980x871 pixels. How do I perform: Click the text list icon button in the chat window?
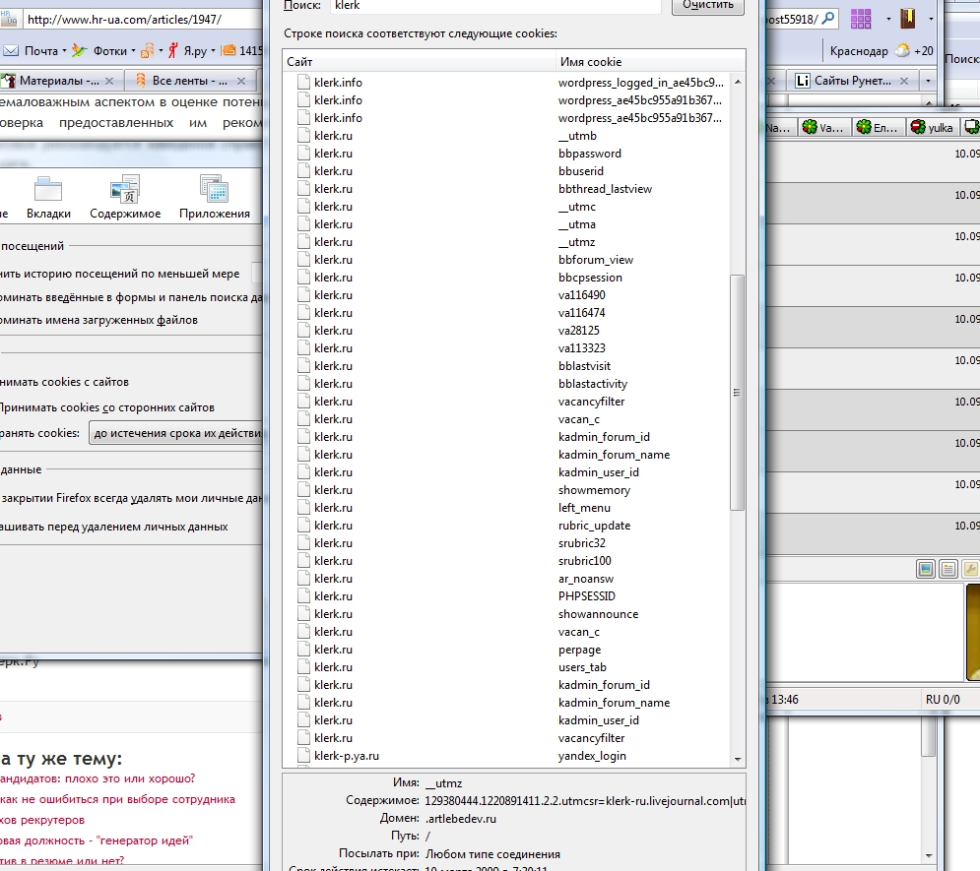tap(948, 569)
